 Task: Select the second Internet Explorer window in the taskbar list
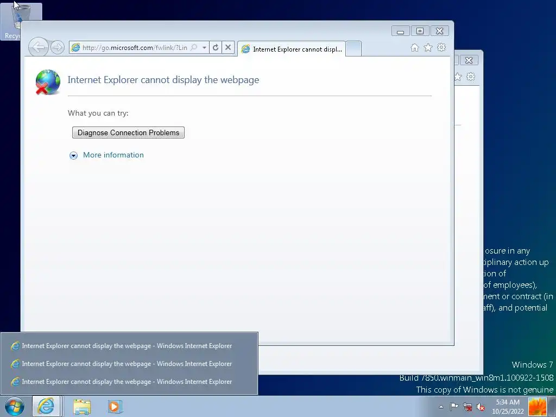pos(129,364)
